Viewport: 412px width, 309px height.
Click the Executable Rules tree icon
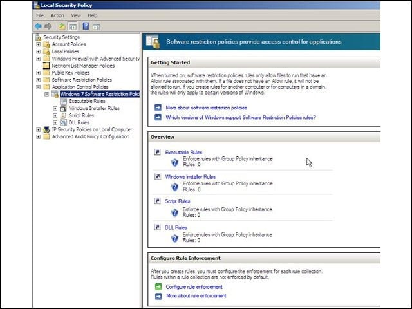[x=63, y=101]
